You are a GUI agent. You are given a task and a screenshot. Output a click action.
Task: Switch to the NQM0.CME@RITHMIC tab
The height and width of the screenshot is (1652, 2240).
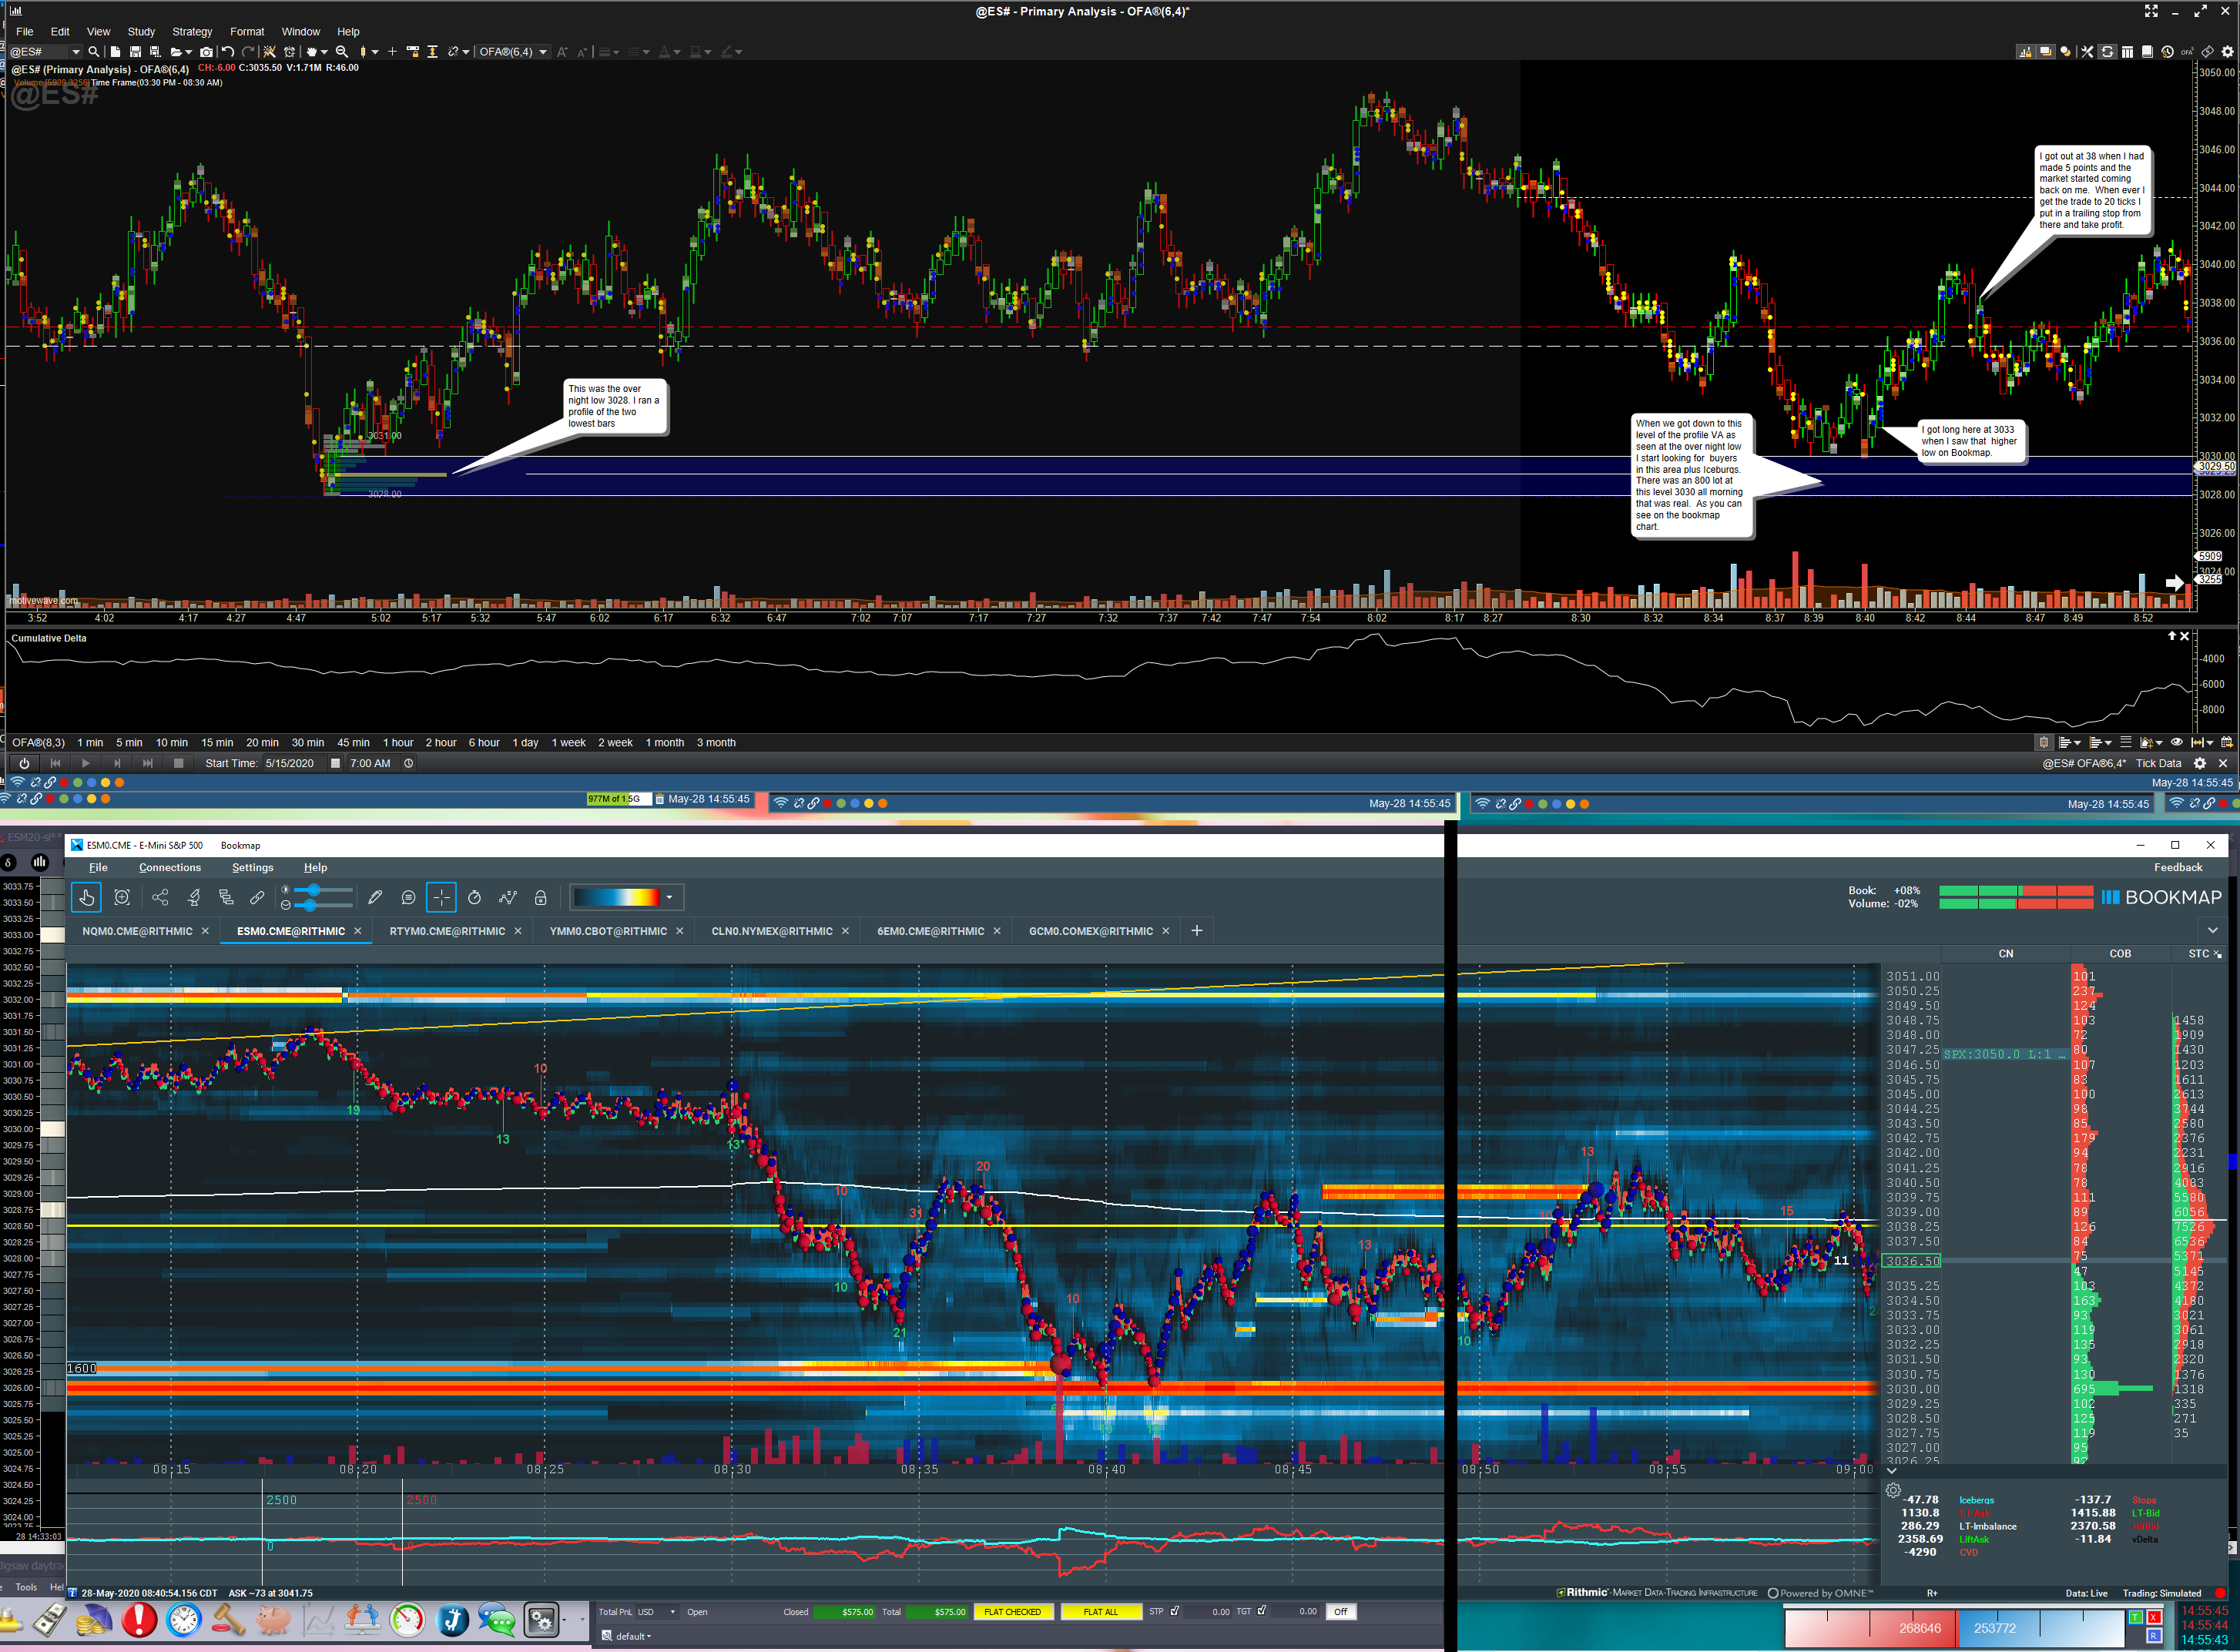click(x=137, y=932)
